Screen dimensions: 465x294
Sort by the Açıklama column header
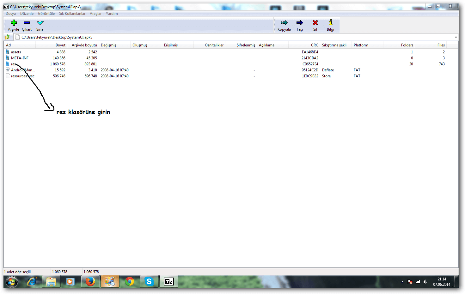coord(272,45)
